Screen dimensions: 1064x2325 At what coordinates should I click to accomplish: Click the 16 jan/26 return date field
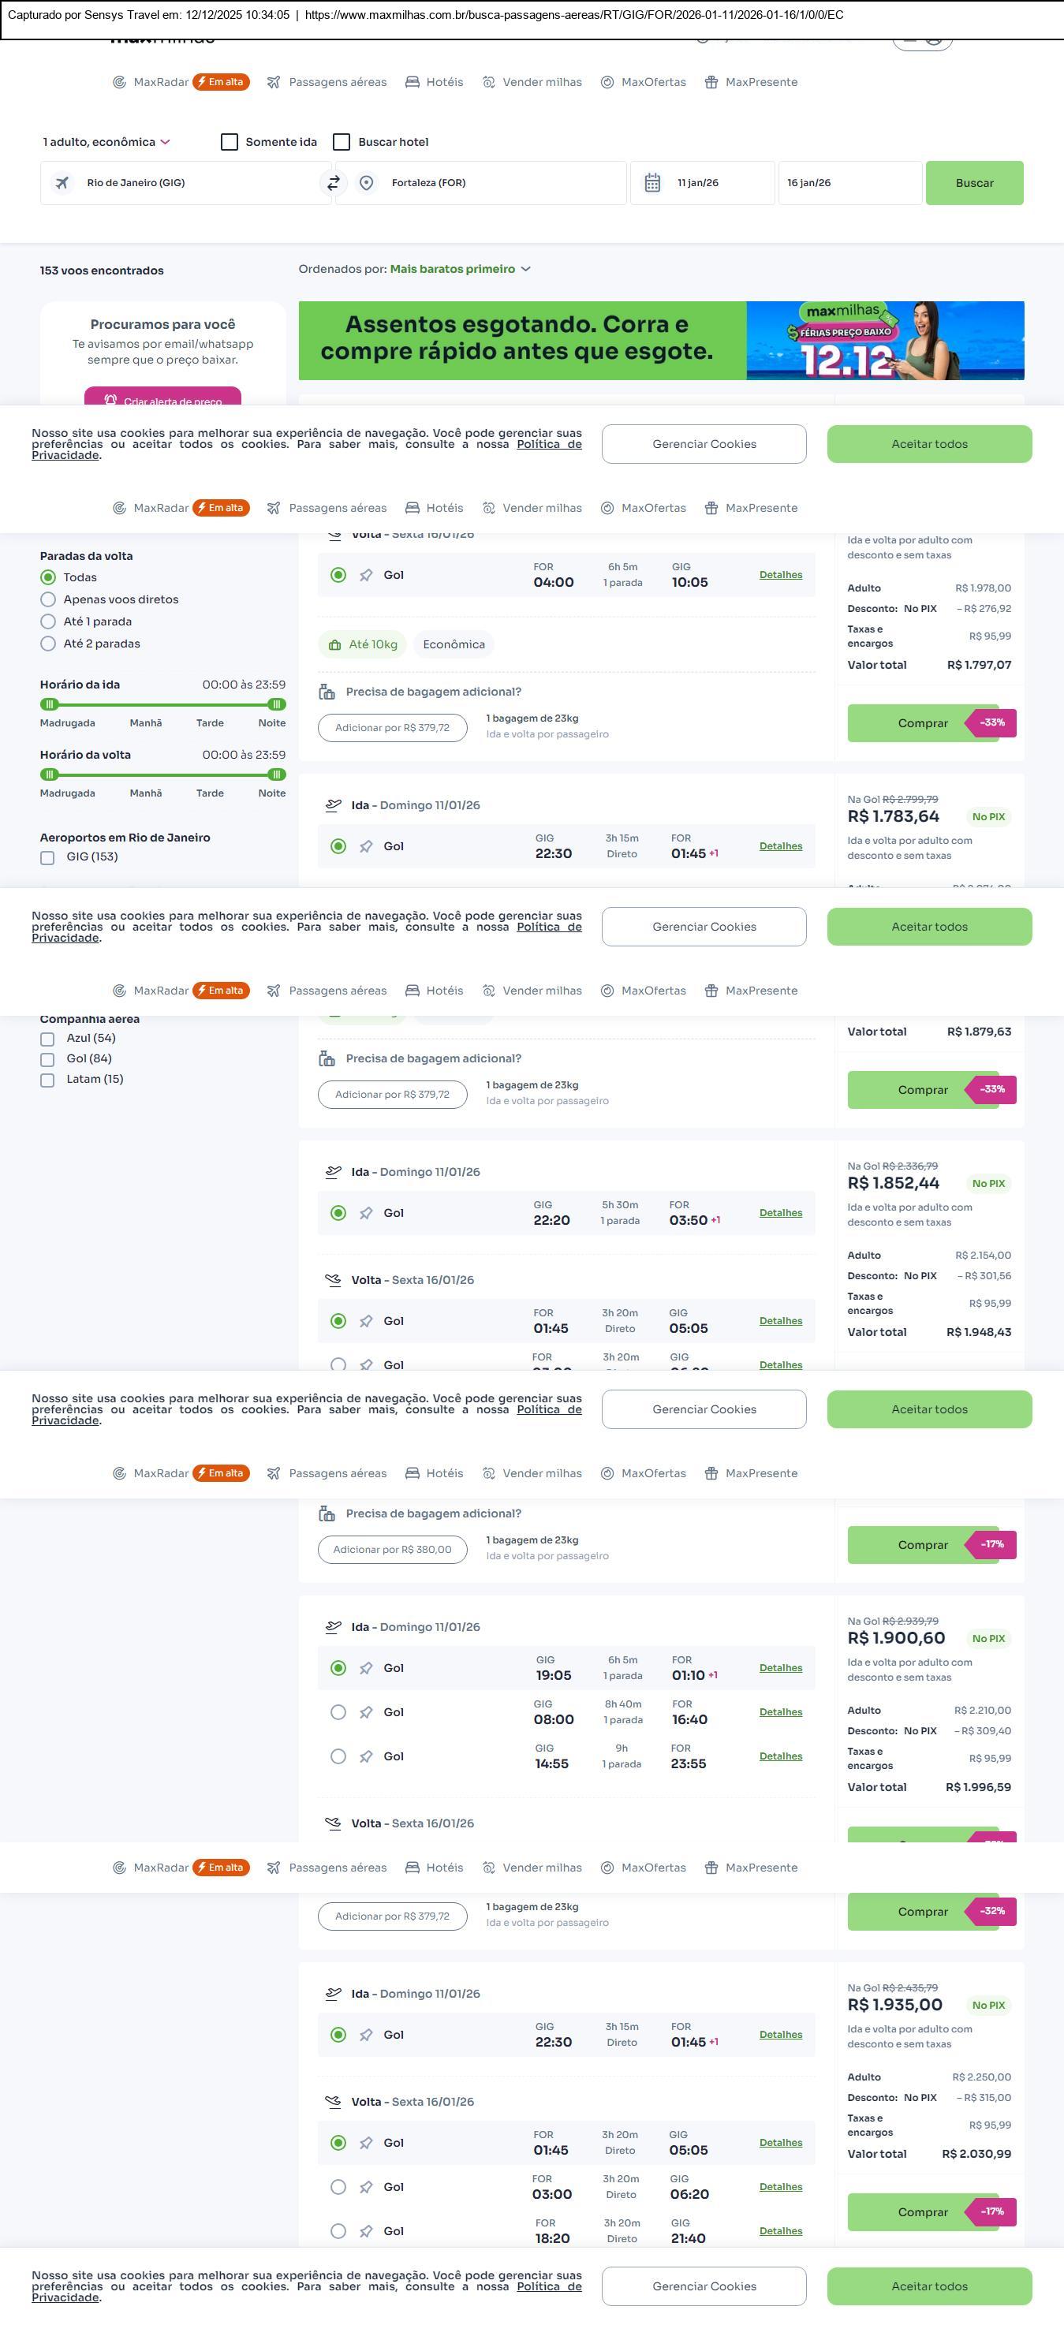point(849,183)
